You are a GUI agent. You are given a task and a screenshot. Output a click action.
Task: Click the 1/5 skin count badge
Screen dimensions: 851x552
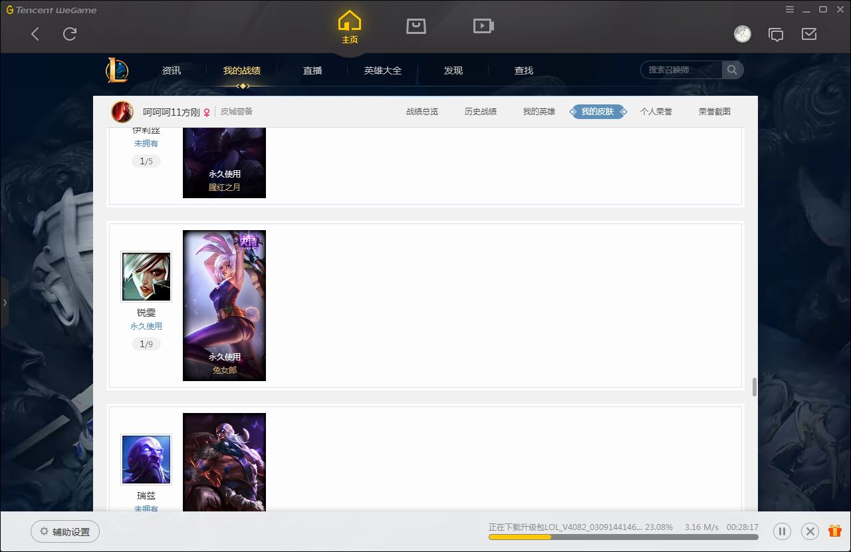pyautogui.click(x=146, y=161)
